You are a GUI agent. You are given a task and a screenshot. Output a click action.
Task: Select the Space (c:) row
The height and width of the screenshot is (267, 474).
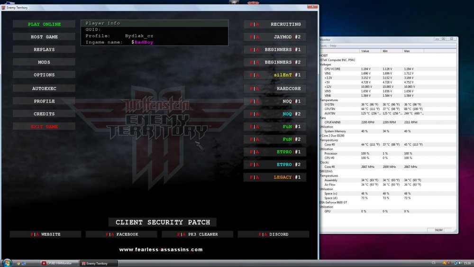[x=388, y=193]
